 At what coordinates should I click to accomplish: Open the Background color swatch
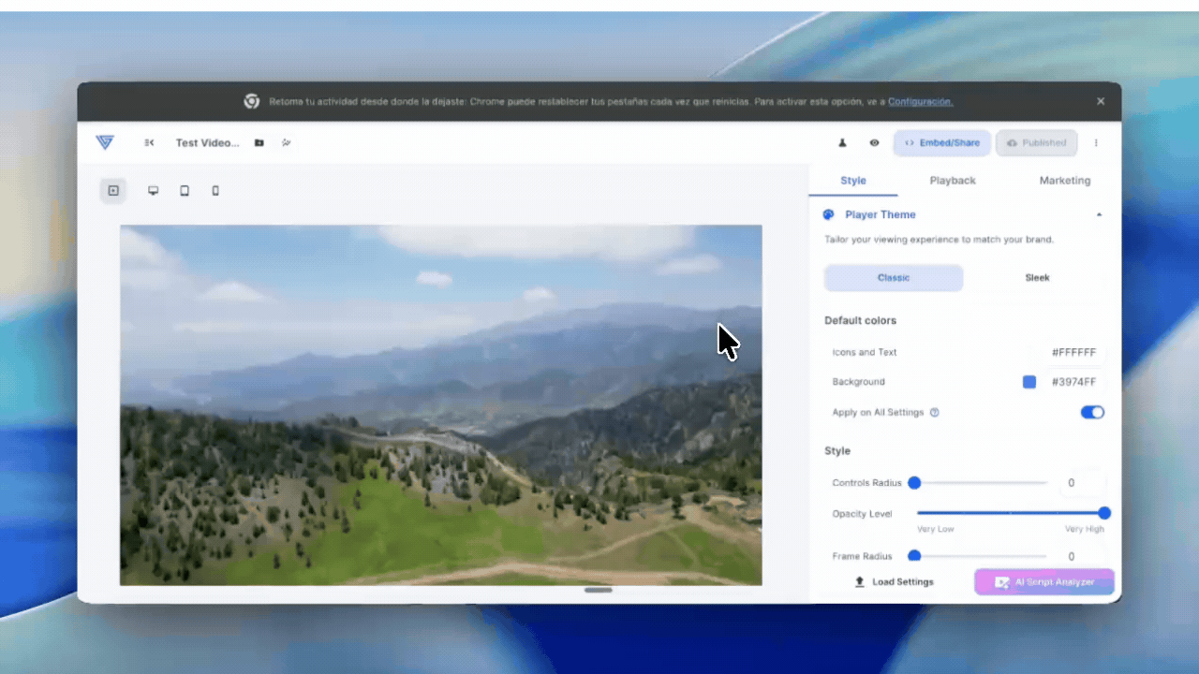click(1029, 382)
